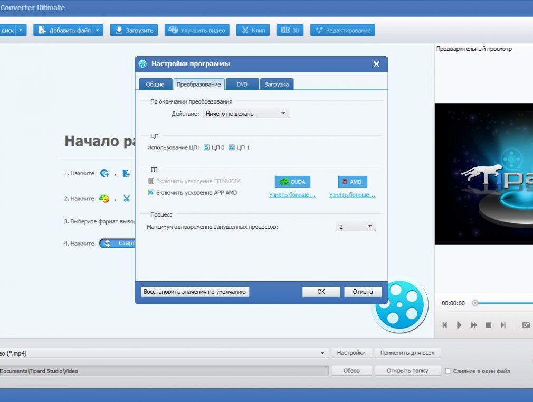Fast forward the preview video

pos(474,325)
